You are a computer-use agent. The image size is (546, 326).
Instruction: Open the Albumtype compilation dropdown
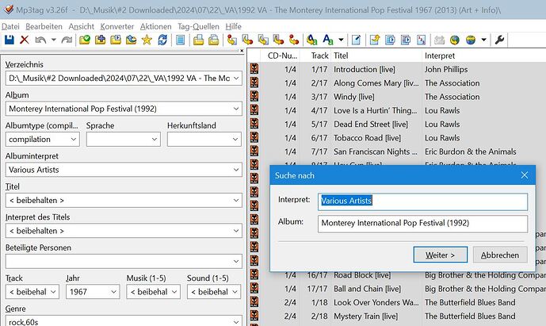(x=74, y=139)
